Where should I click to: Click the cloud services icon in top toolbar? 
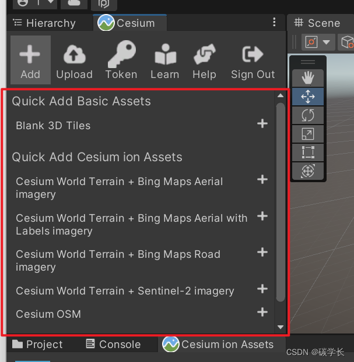[74, 3]
